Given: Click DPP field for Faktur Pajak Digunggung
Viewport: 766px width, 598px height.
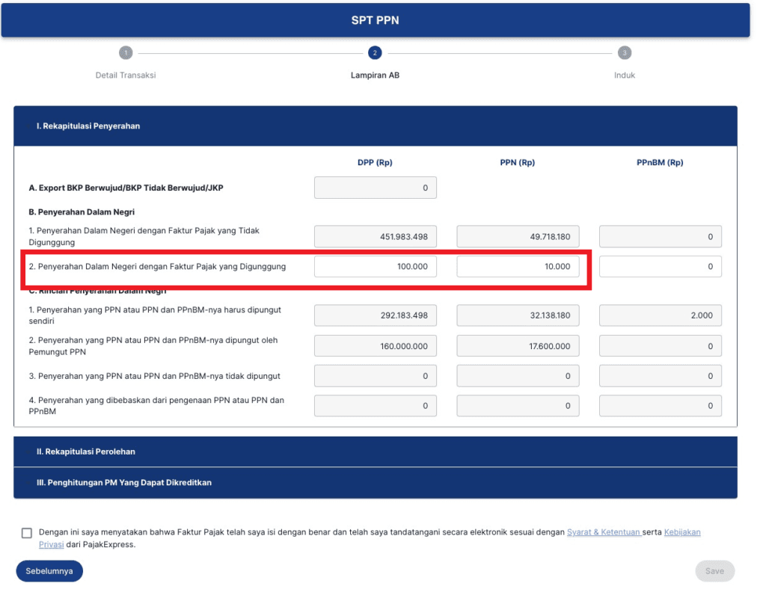Looking at the screenshot, I should (375, 267).
